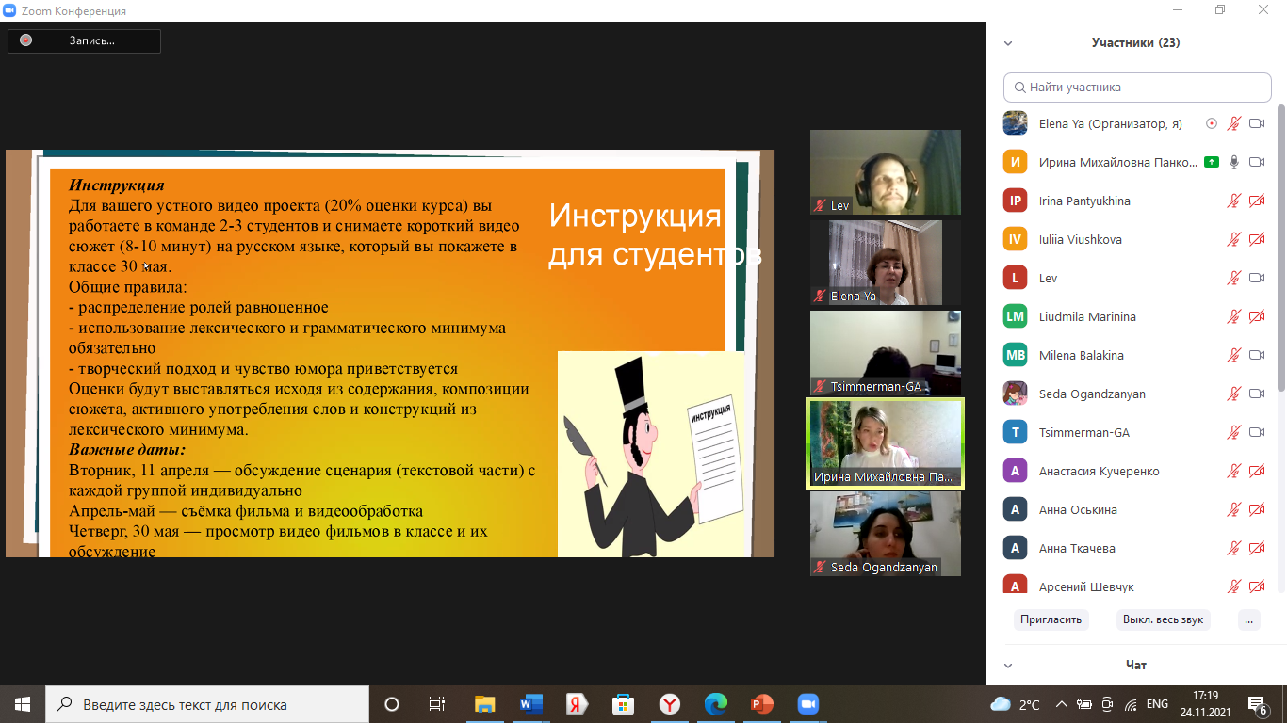Image resolution: width=1287 pixels, height=723 pixels.
Task: Select Elena Ya's video thumbnail
Action: click(x=886, y=263)
